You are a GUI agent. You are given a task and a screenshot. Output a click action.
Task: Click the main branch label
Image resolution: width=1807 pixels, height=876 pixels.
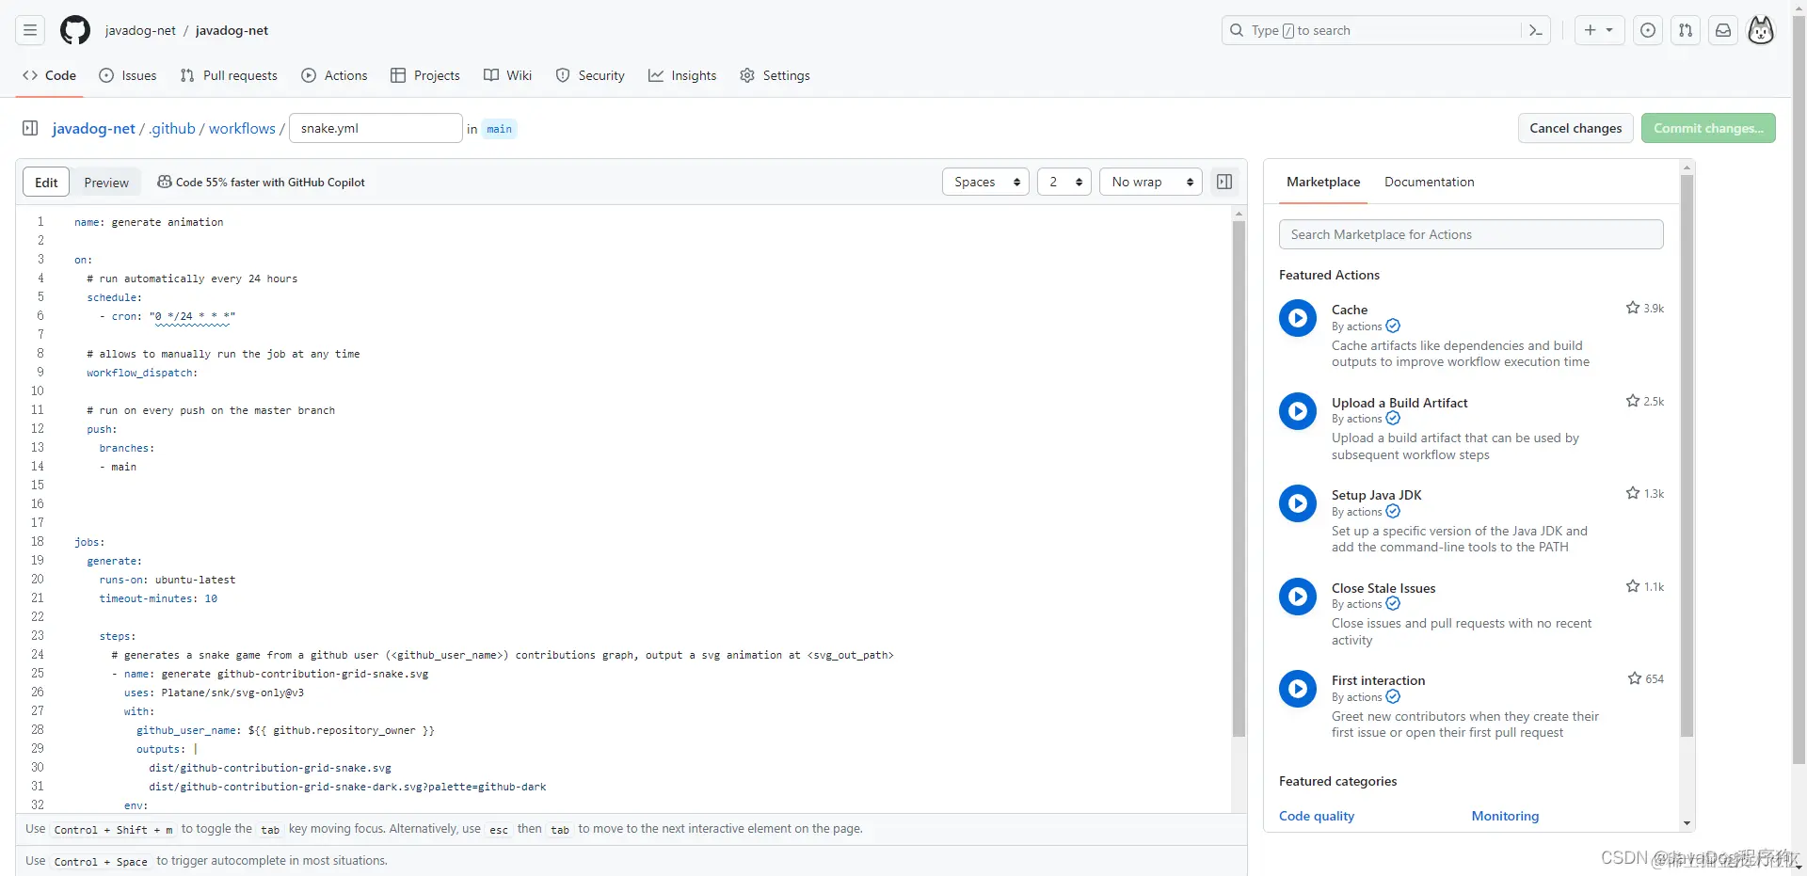[500, 129]
